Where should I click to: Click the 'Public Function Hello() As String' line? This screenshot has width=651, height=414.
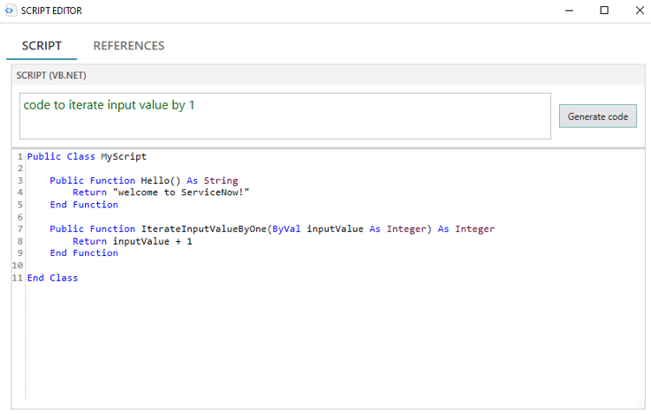pyautogui.click(x=143, y=181)
